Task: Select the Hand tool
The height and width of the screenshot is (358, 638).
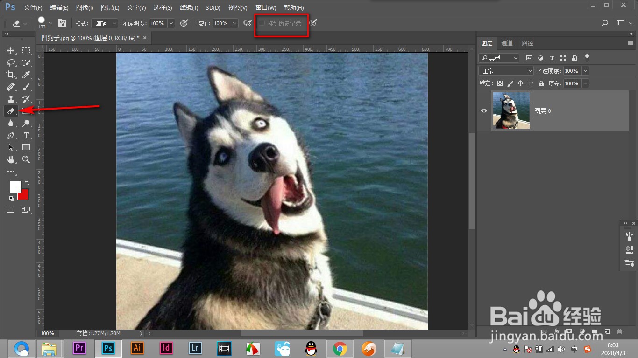Action: (x=10, y=159)
